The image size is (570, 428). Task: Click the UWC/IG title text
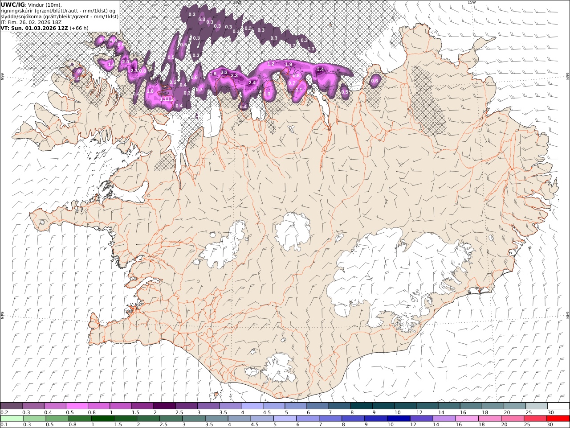click(x=13, y=4)
